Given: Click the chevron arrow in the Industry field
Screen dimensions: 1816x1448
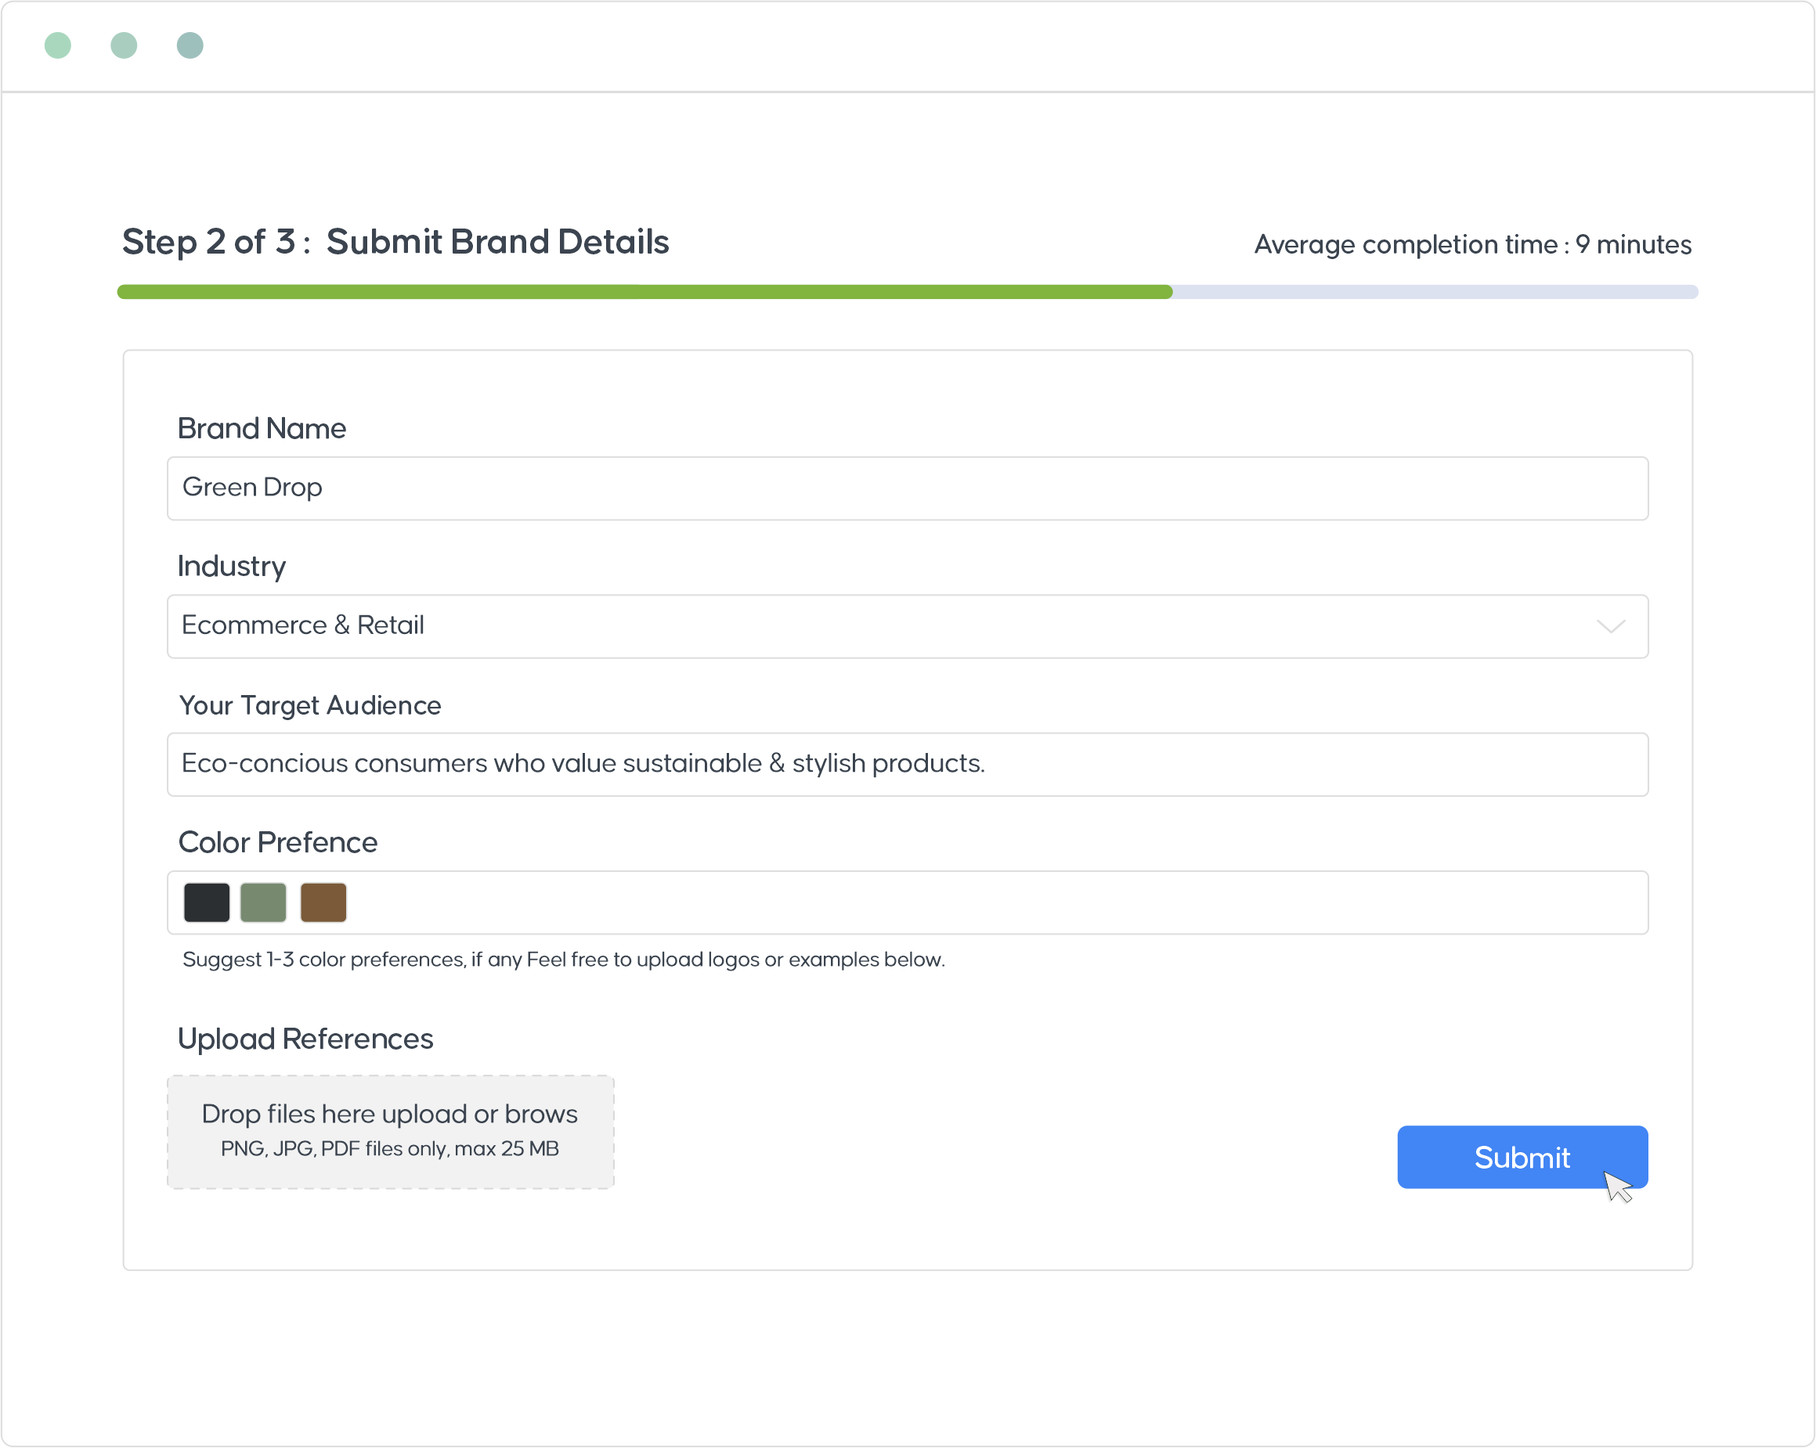Looking at the screenshot, I should [1611, 626].
